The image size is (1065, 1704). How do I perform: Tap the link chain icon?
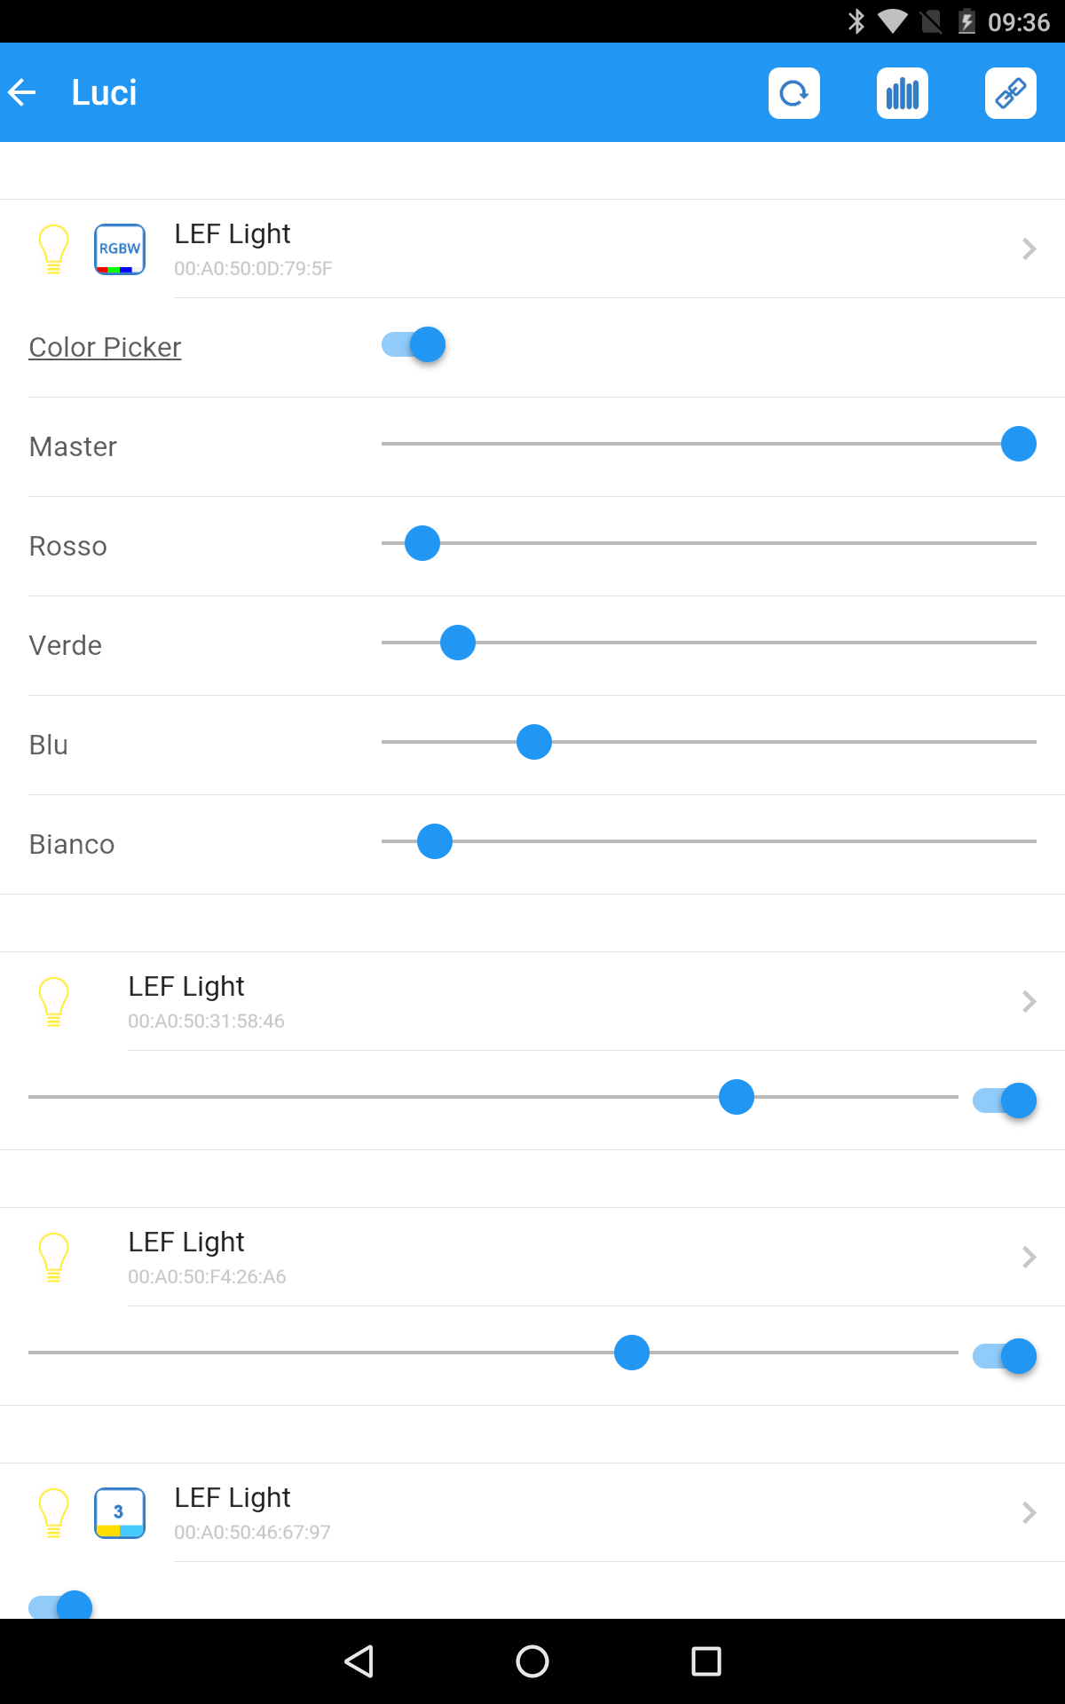[x=1010, y=92]
